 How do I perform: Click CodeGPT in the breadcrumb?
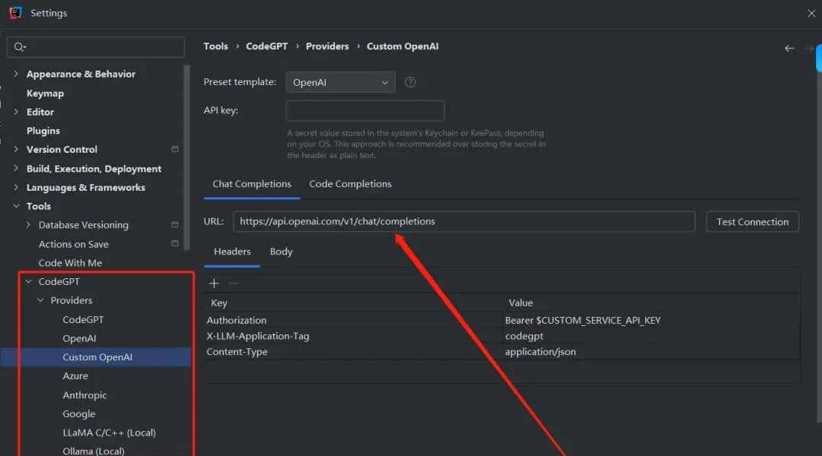(267, 46)
